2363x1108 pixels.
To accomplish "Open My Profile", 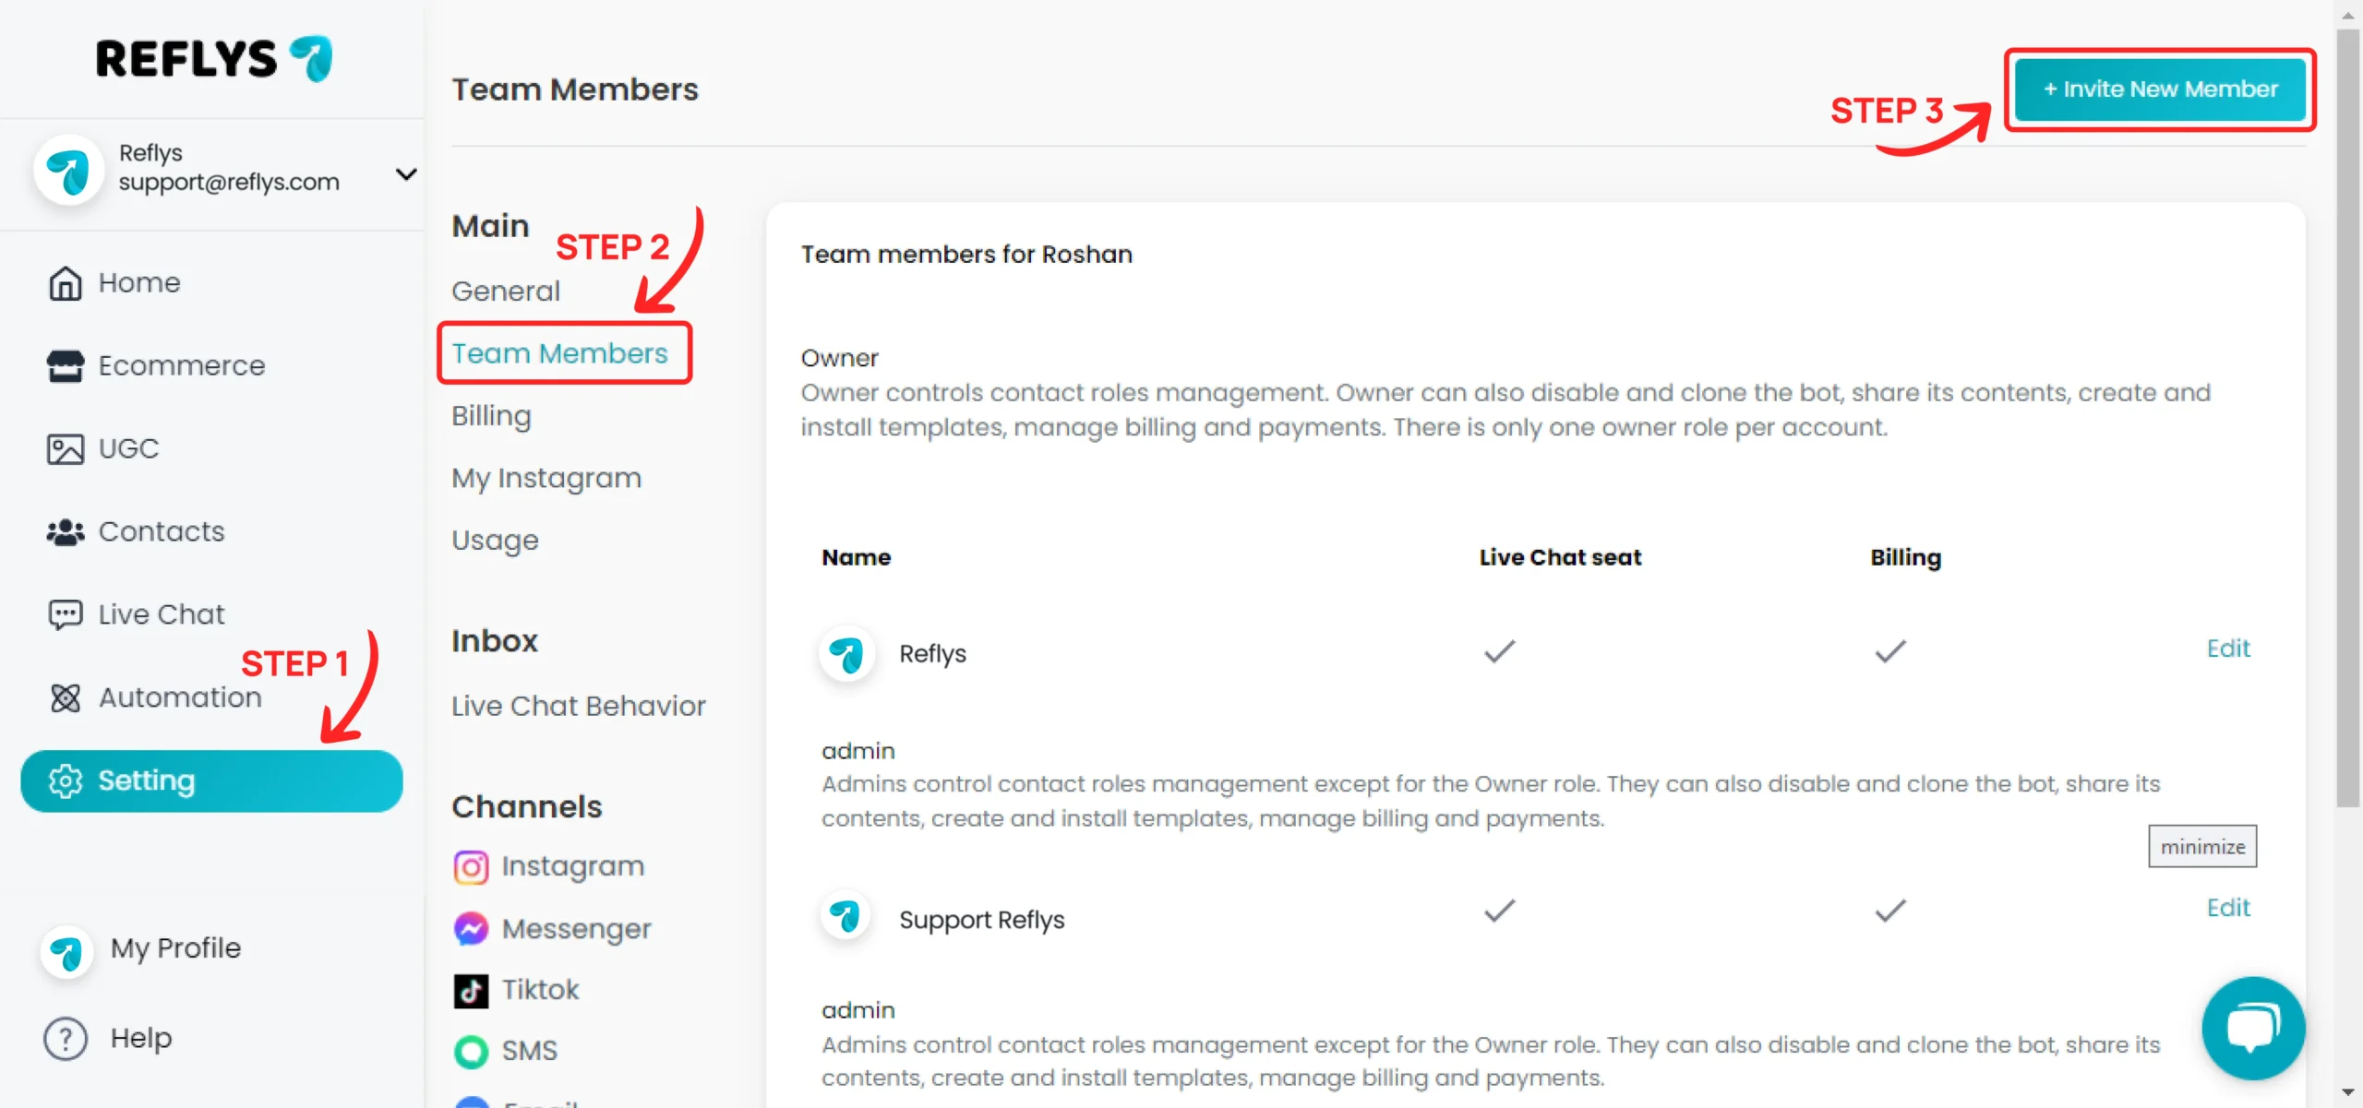I will coord(175,947).
